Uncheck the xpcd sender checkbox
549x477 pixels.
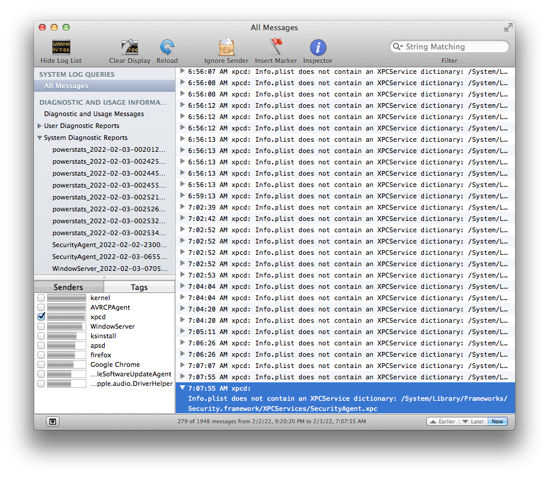click(41, 317)
